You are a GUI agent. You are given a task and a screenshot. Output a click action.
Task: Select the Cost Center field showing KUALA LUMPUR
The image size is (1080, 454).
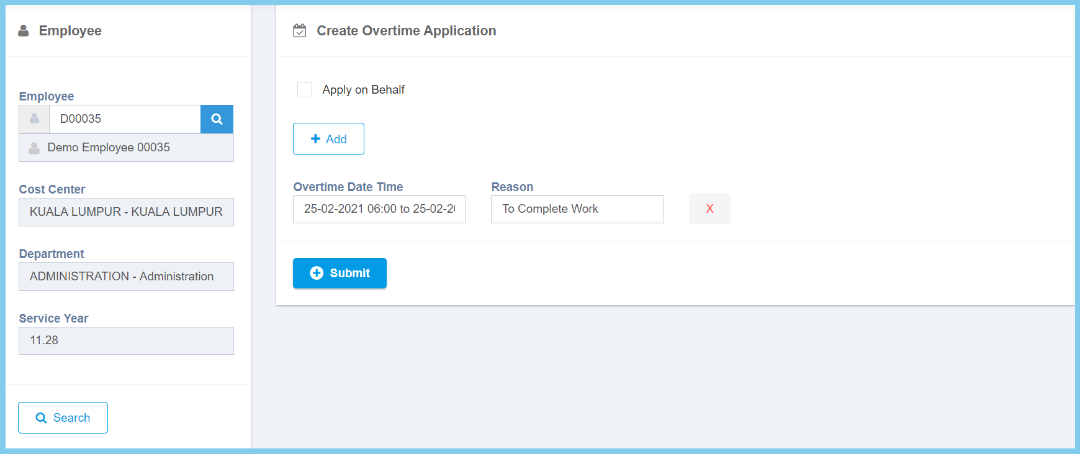click(126, 212)
